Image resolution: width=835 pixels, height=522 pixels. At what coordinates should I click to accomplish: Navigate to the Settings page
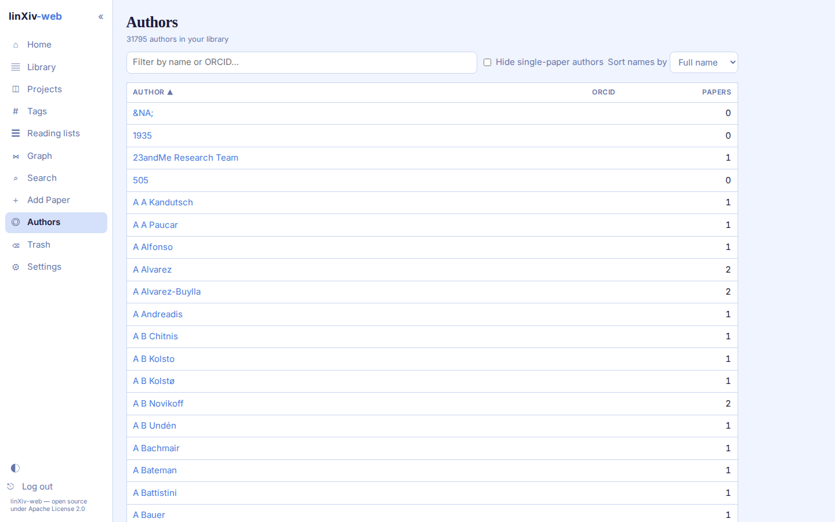pos(56,267)
